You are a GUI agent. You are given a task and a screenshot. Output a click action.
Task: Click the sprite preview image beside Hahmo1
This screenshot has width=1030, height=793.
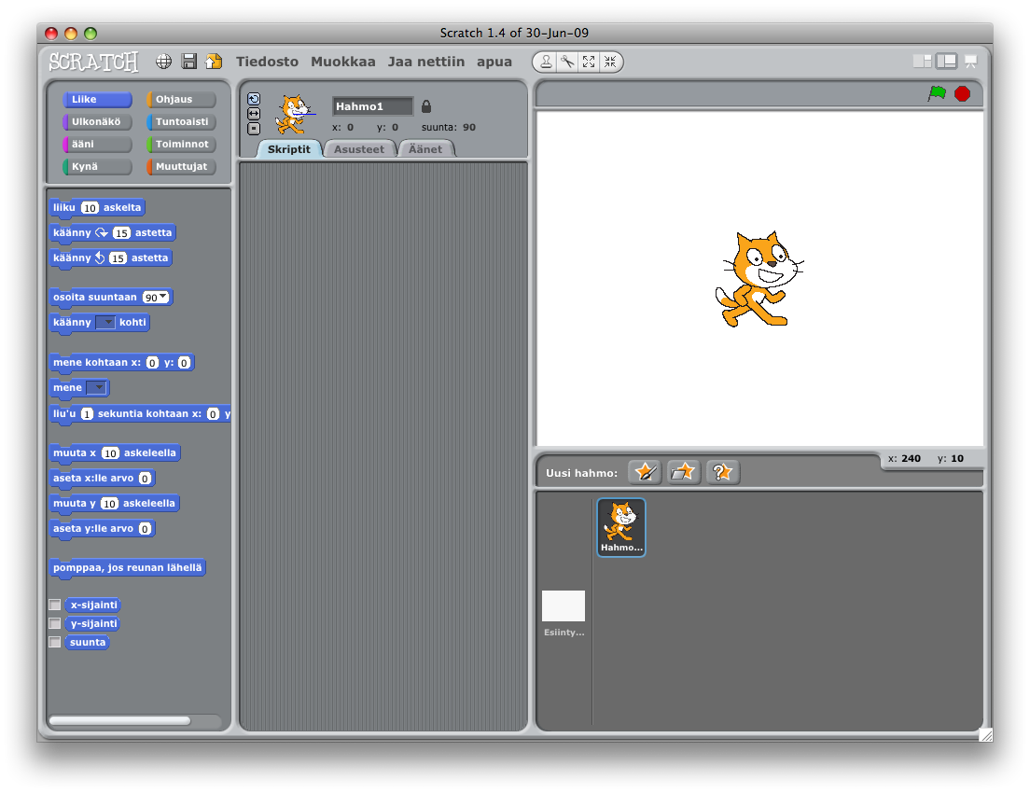[x=293, y=115]
